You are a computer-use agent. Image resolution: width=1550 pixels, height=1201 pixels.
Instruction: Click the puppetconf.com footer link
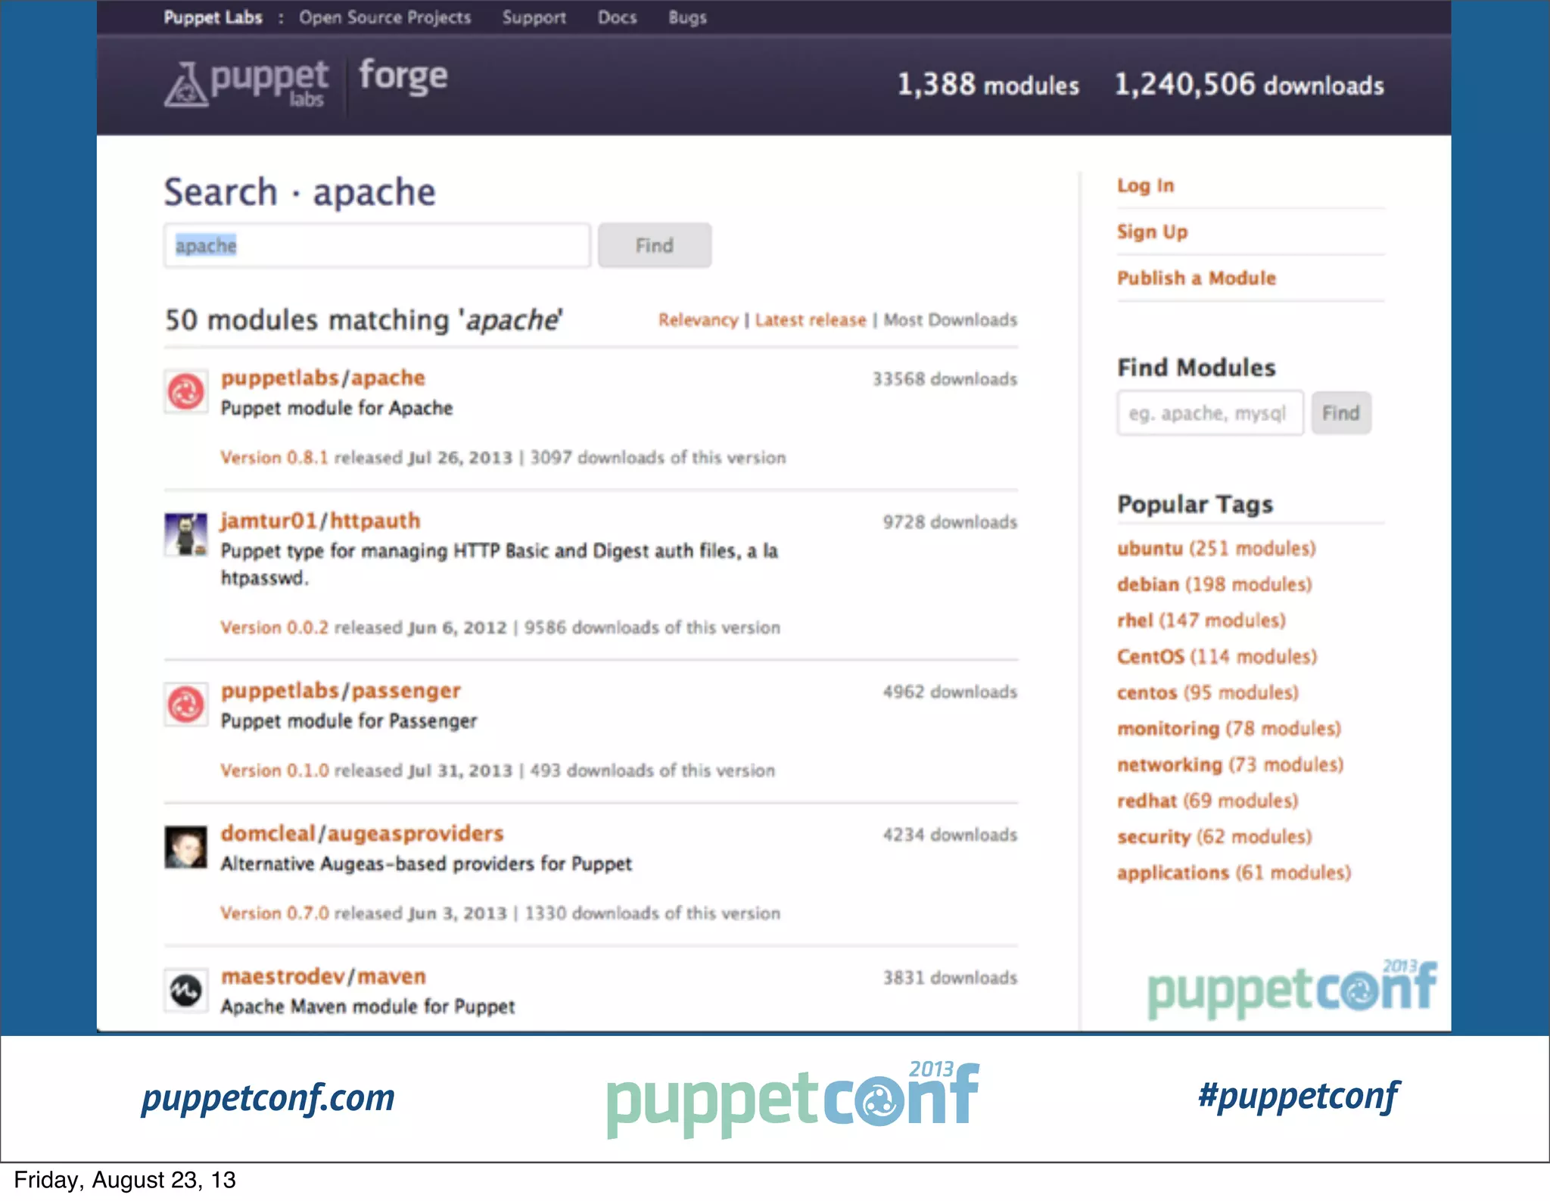coord(268,1098)
